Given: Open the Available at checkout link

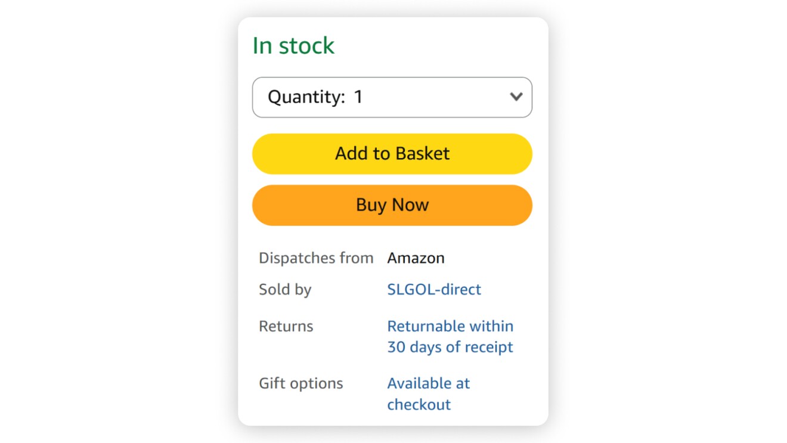Looking at the screenshot, I should pos(428,394).
